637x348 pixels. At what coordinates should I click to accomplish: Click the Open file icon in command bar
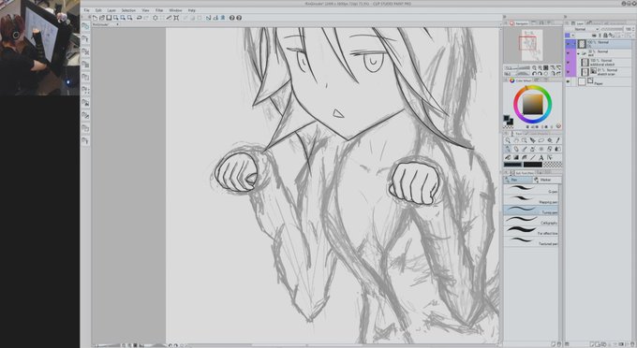tap(102, 18)
